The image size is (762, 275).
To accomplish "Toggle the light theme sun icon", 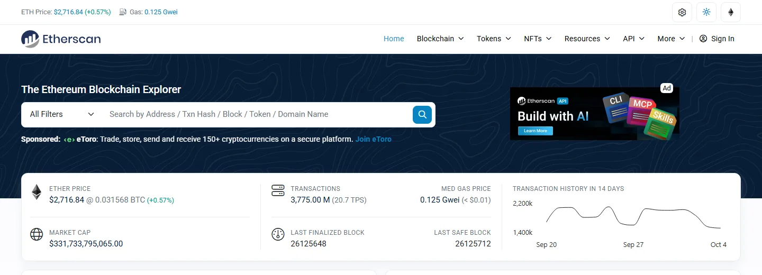I will coord(706,12).
